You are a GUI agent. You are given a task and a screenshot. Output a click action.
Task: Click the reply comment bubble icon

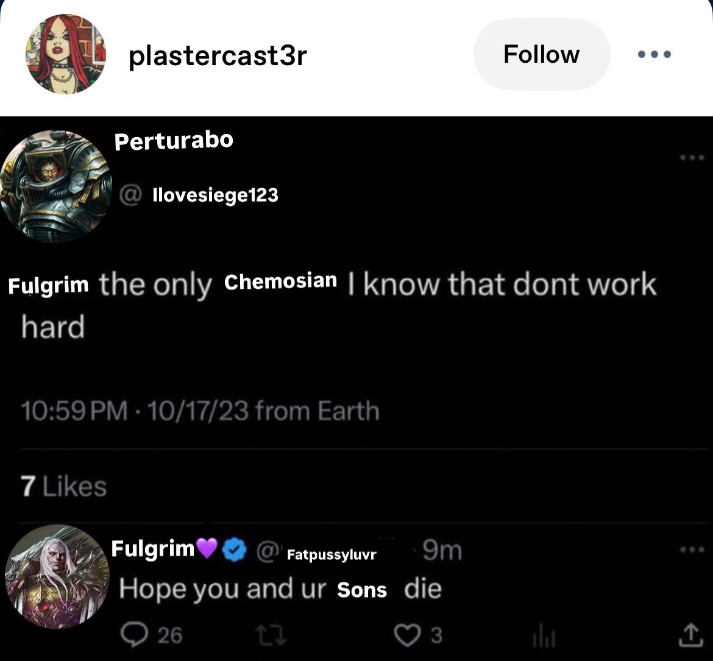pos(133,635)
